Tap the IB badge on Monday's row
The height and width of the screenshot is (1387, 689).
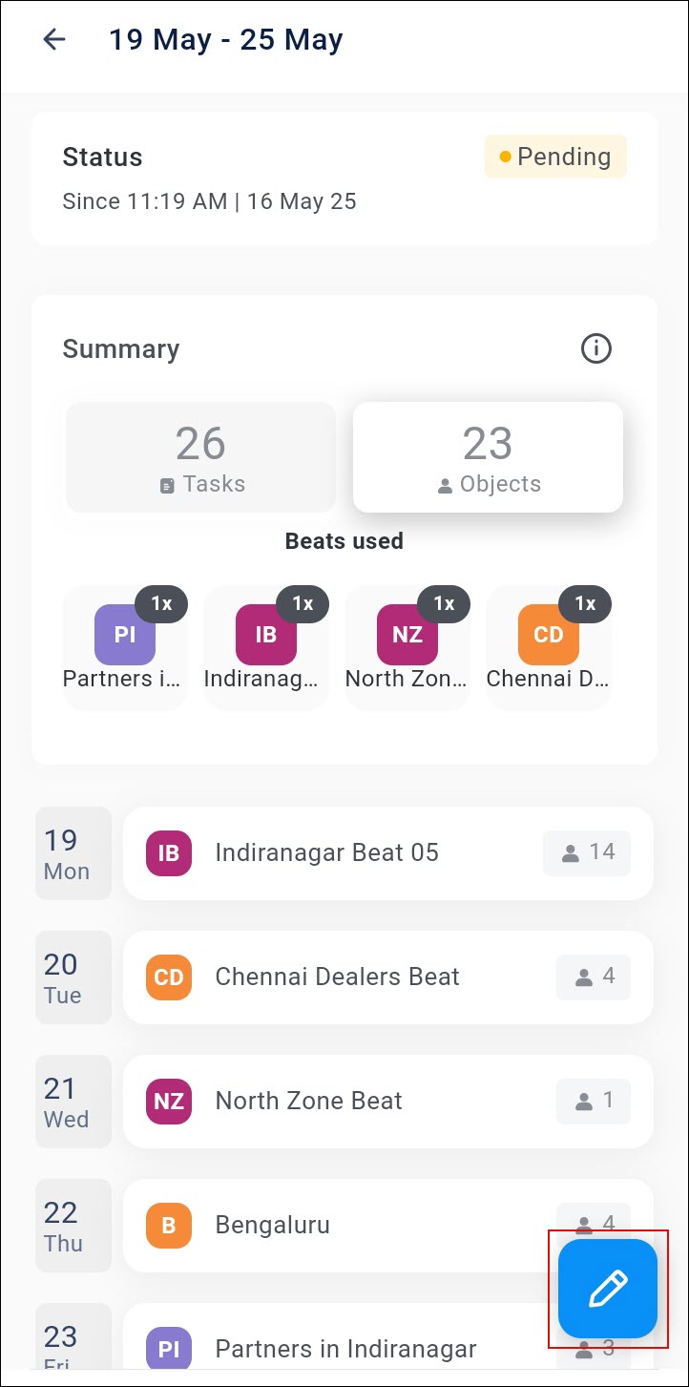coord(169,853)
